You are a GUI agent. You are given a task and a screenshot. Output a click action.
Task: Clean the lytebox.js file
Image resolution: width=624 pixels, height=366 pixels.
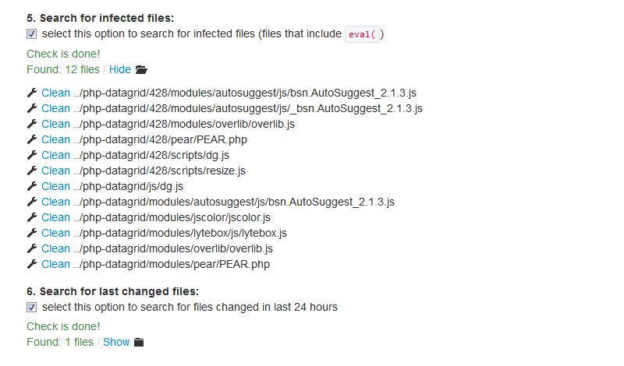[55, 233]
